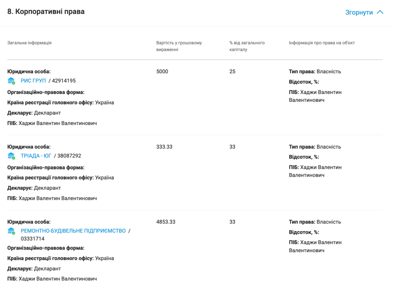
Task: Click the monetary value 5000
Action: coord(162,71)
